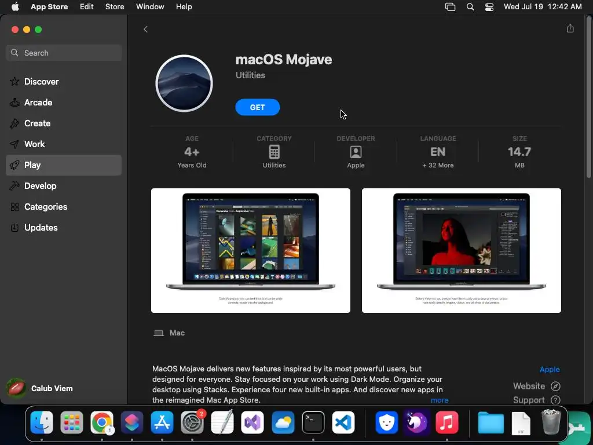Open the Window menu
Image resolution: width=593 pixels, height=445 pixels.
[150, 6]
